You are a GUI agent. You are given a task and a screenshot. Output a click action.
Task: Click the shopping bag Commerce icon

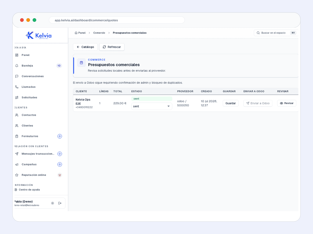tap(81, 63)
